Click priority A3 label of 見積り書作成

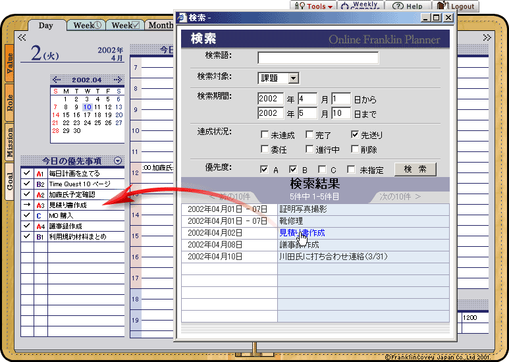coord(40,205)
